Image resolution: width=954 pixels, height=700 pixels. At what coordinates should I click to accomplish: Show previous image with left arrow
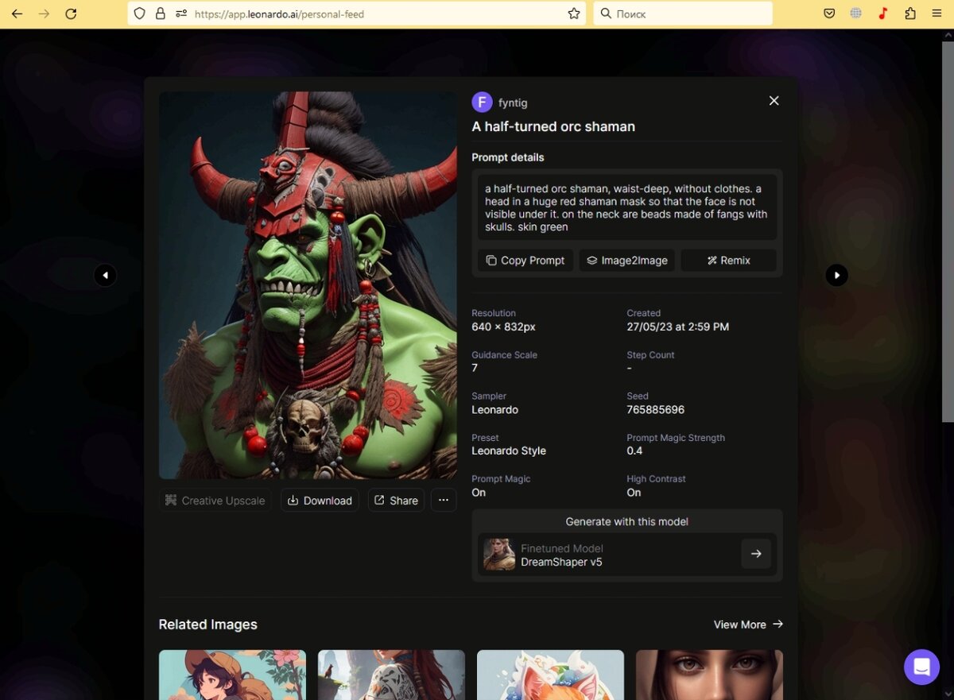[105, 275]
